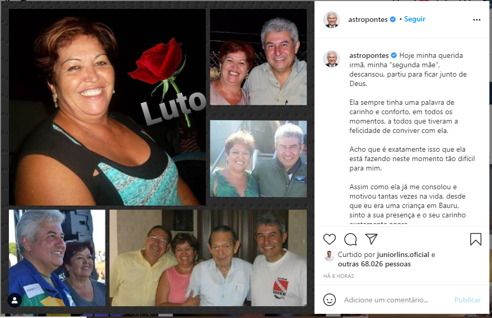Open astropontes profile from the header username
492x318 pixels.
[x=368, y=19]
